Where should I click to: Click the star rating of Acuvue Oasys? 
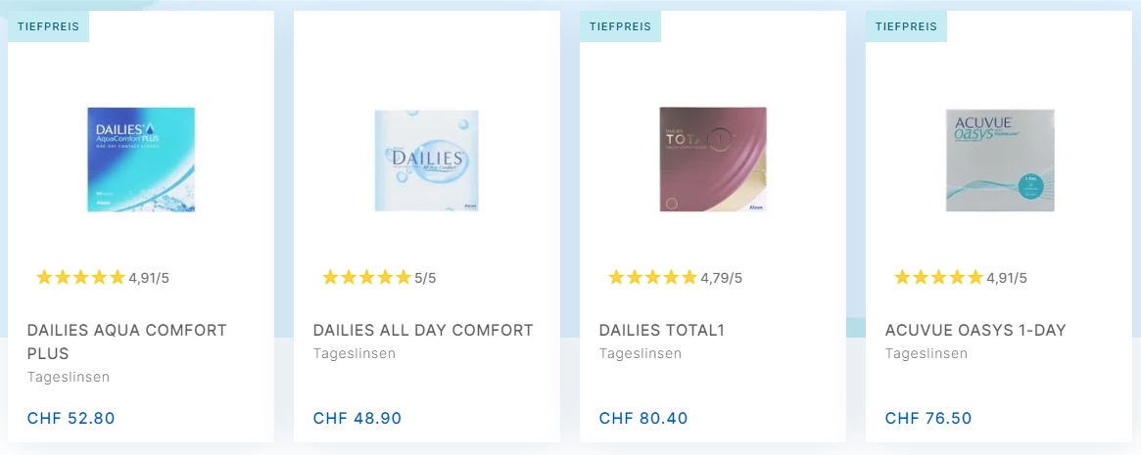click(x=961, y=277)
